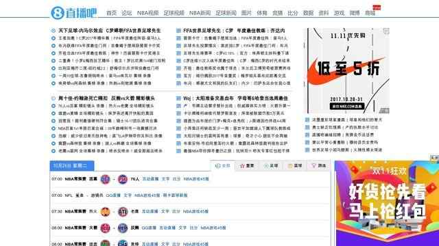Open 比分 for the 活塞 vs 76人 game
439x246 pixels.
click(x=176, y=179)
